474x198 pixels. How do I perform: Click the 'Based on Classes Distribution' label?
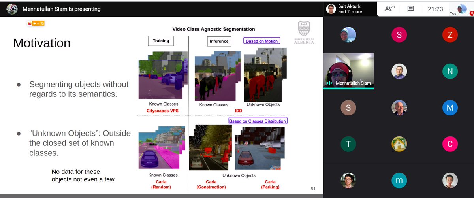258,121
